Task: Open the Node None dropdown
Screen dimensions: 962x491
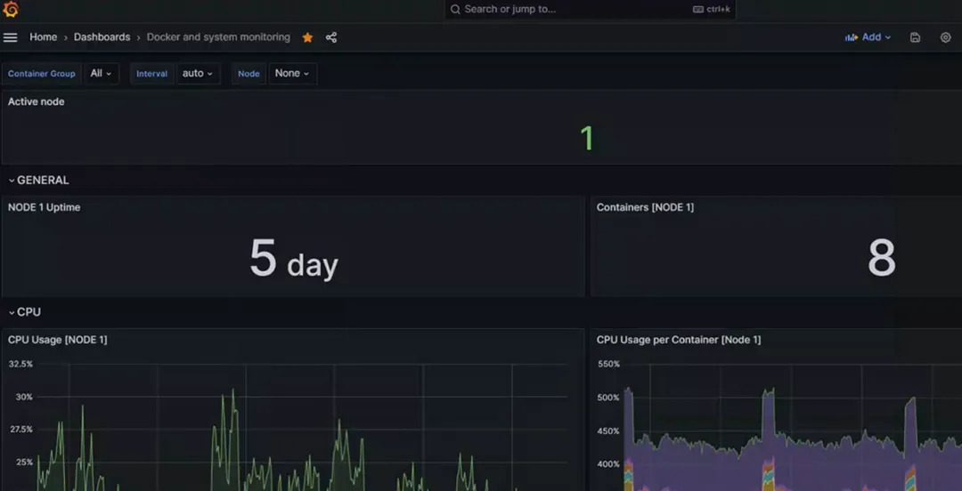Action: [293, 74]
